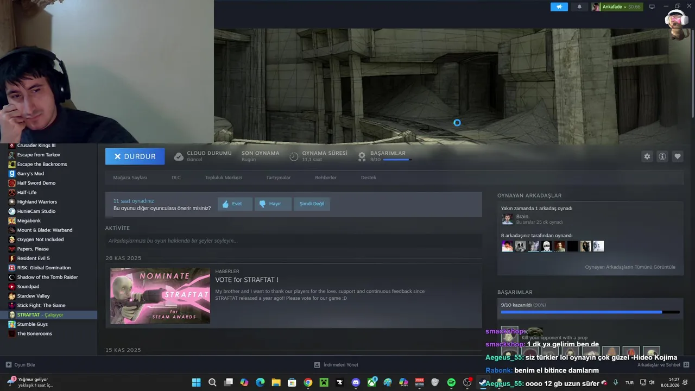The height and width of the screenshot is (391, 695).
Task: Click the playtime clock icon
Action: click(x=294, y=156)
